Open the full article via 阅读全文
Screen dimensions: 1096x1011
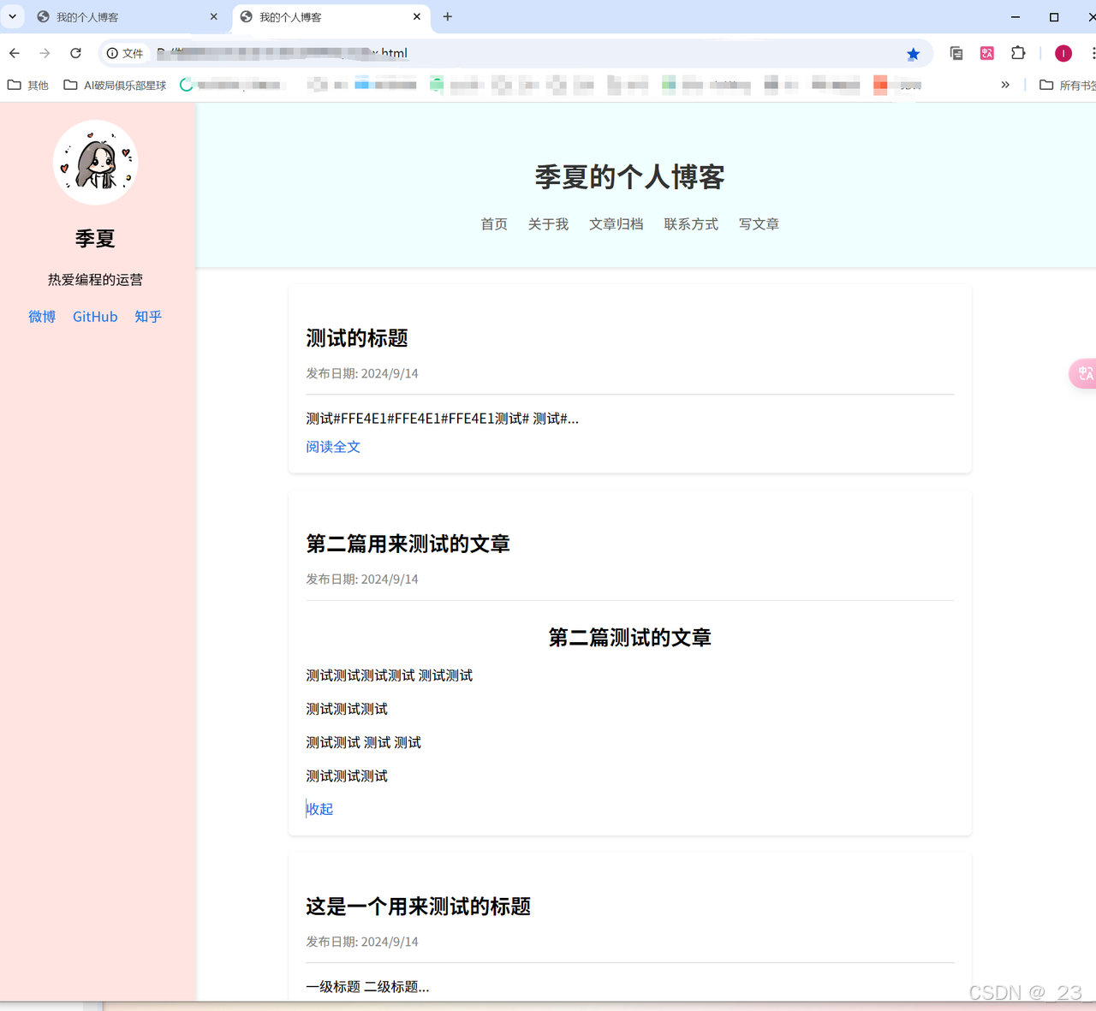(x=332, y=446)
